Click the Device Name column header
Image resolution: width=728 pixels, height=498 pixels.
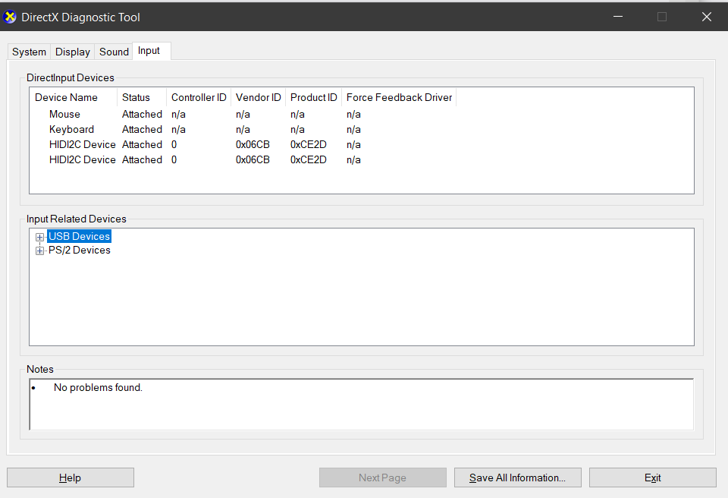pyautogui.click(x=66, y=97)
